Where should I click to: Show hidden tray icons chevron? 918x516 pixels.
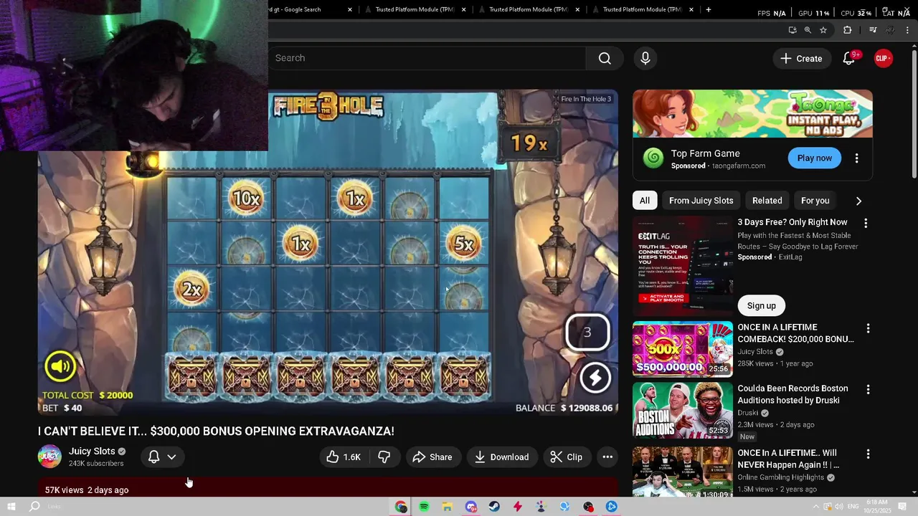pyautogui.click(x=815, y=507)
